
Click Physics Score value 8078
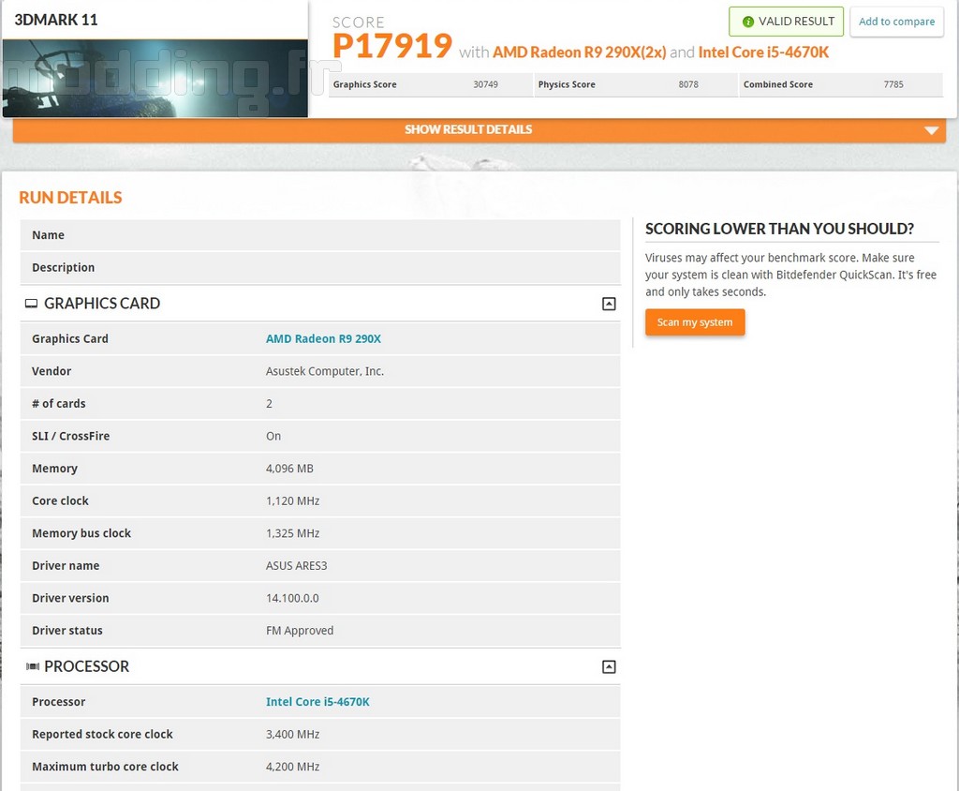click(688, 84)
